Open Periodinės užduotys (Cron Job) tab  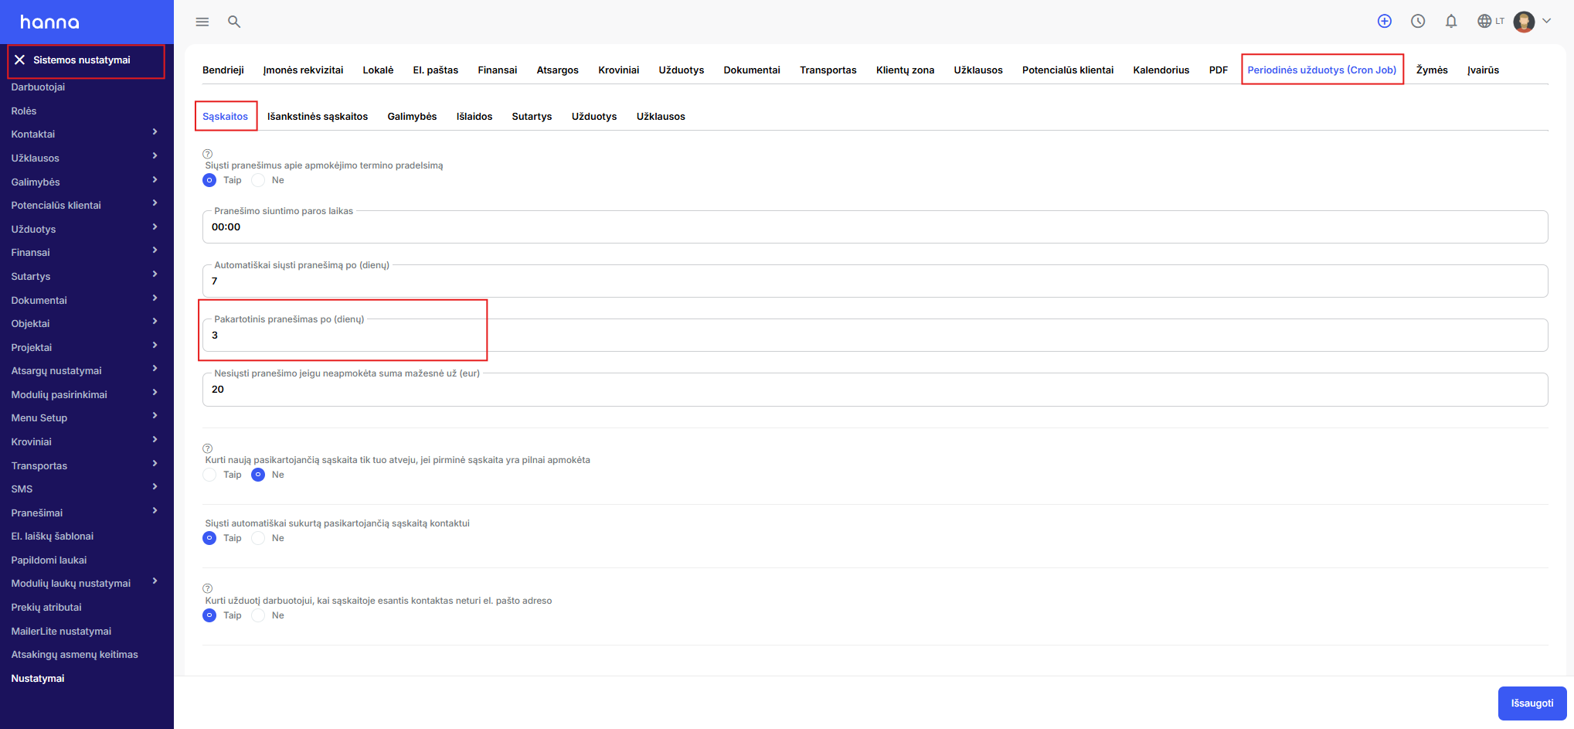coord(1322,70)
